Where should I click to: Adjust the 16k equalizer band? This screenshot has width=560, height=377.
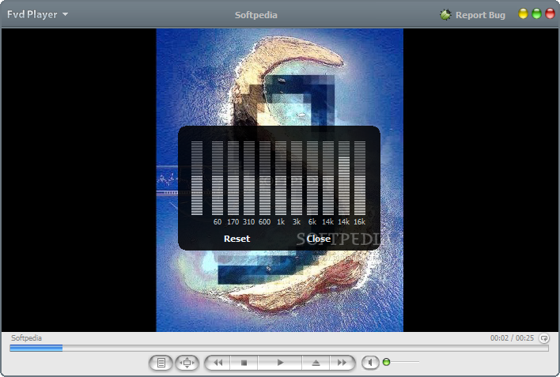[360, 178]
